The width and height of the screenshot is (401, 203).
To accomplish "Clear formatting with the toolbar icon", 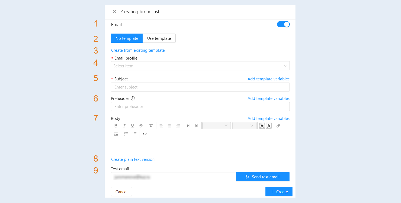I will click(151, 126).
